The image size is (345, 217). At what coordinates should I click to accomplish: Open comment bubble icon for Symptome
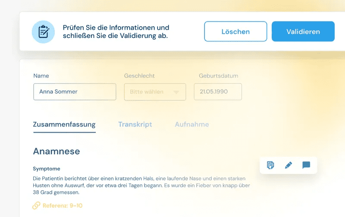tap(306, 165)
